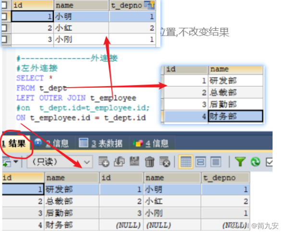
Task: Click the name header in department table
Action: tap(236, 69)
